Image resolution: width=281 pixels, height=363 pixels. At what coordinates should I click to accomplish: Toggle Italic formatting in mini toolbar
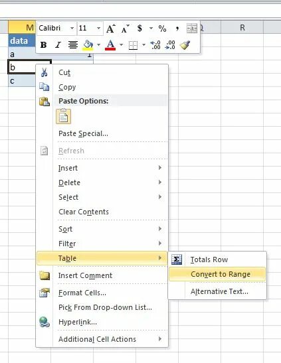(x=58, y=45)
